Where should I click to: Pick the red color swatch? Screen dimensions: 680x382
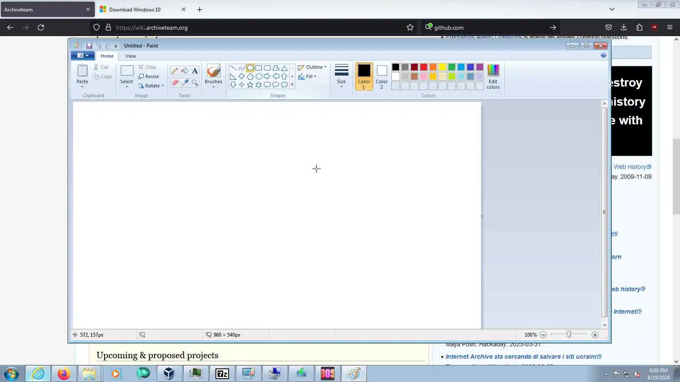click(424, 67)
